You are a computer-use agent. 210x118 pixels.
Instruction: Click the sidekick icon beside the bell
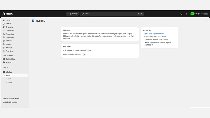click(181, 14)
